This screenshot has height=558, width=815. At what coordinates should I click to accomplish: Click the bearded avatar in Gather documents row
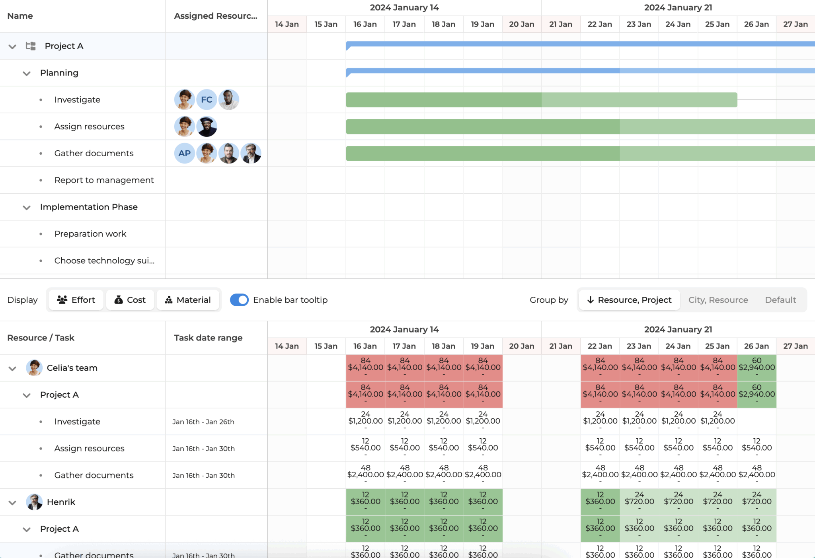coord(228,153)
